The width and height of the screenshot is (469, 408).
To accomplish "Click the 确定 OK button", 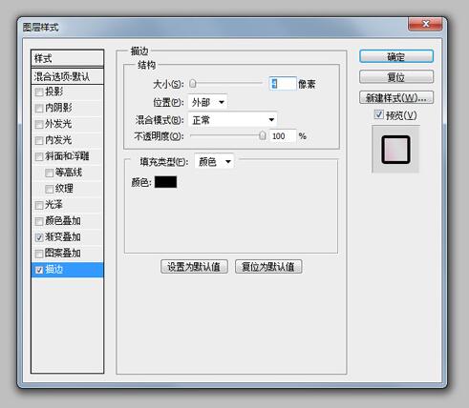I will pyautogui.click(x=396, y=56).
